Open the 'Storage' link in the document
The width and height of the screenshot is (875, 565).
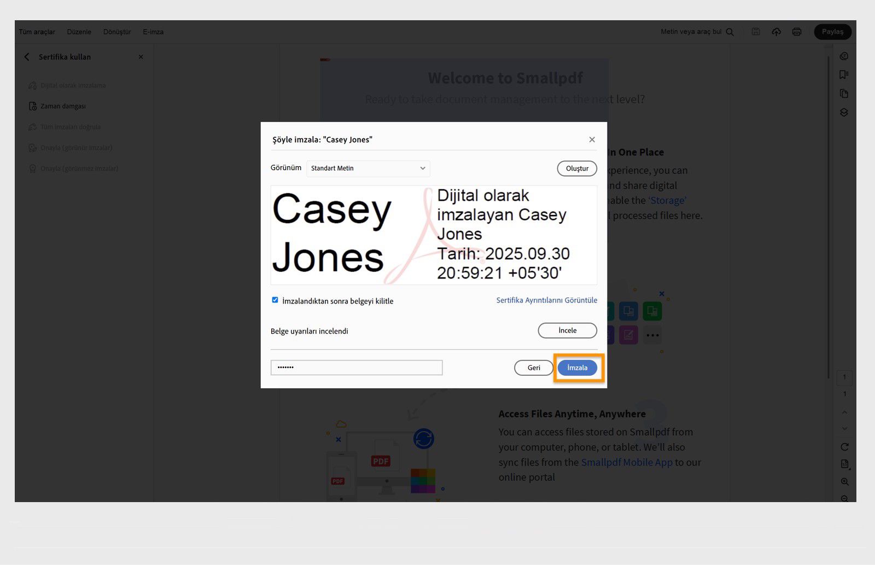click(x=667, y=200)
